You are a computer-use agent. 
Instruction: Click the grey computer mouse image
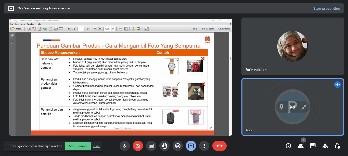171,117
